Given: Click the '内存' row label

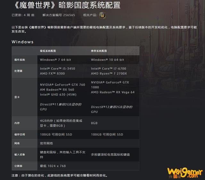Looking at the screenshot, I should tap(17, 123).
